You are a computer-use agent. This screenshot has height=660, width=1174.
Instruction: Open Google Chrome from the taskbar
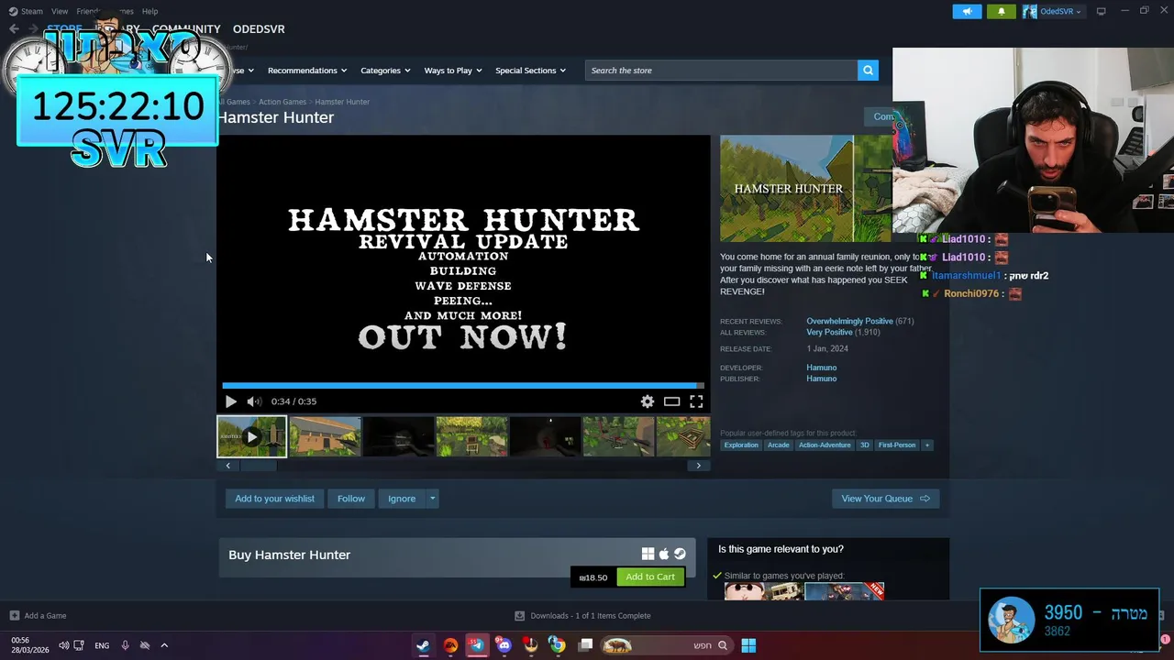tap(557, 645)
